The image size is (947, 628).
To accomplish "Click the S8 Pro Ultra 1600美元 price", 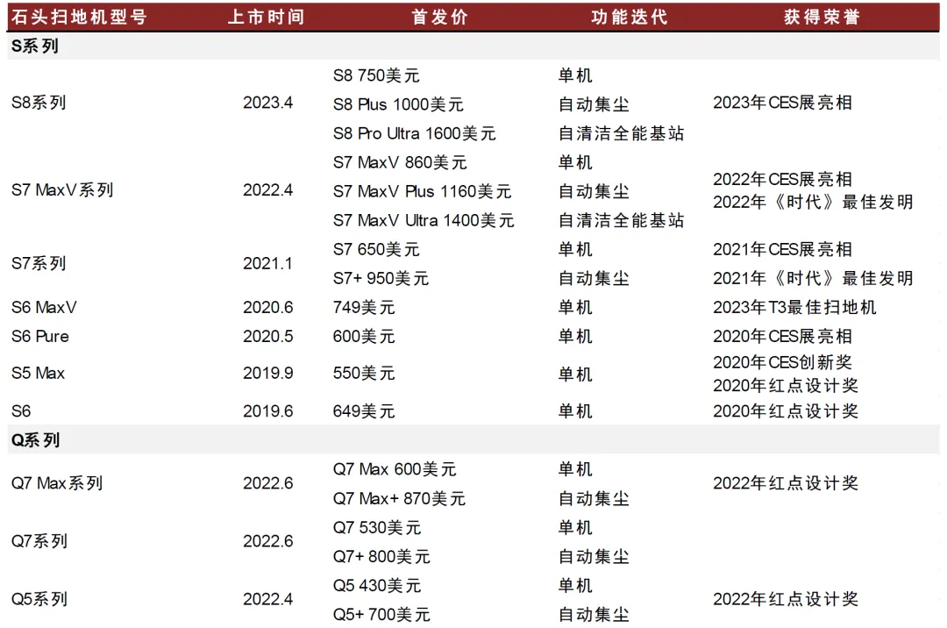I will (x=414, y=133).
